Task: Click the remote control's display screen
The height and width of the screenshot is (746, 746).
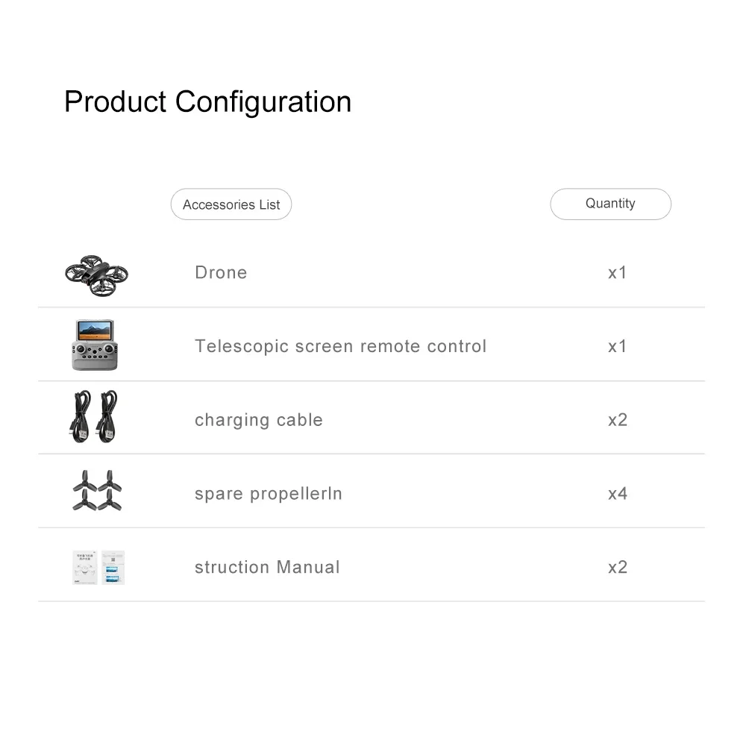Action: [x=95, y=330]
